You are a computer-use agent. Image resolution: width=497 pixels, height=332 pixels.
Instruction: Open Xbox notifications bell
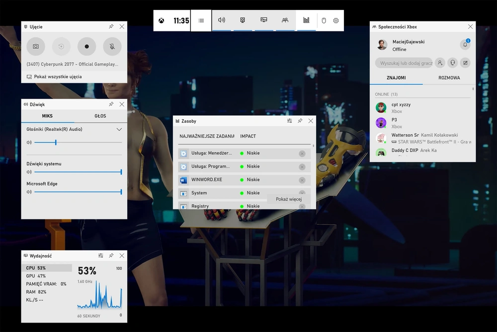coord(465,44)
